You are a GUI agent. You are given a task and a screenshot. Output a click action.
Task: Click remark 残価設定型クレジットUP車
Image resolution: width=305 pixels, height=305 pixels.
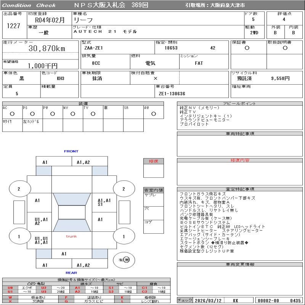point(207,251)
